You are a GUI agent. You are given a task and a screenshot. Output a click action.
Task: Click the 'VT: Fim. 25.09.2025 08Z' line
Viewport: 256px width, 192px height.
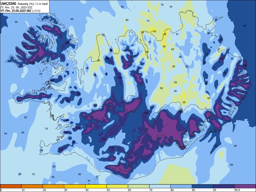(16, 11)
